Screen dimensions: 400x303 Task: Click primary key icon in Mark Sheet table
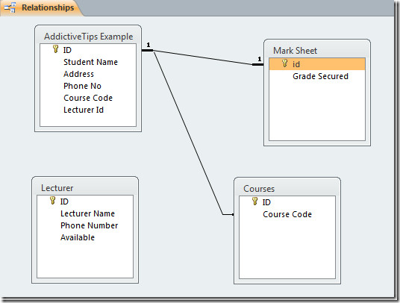[x=284, y=63]
